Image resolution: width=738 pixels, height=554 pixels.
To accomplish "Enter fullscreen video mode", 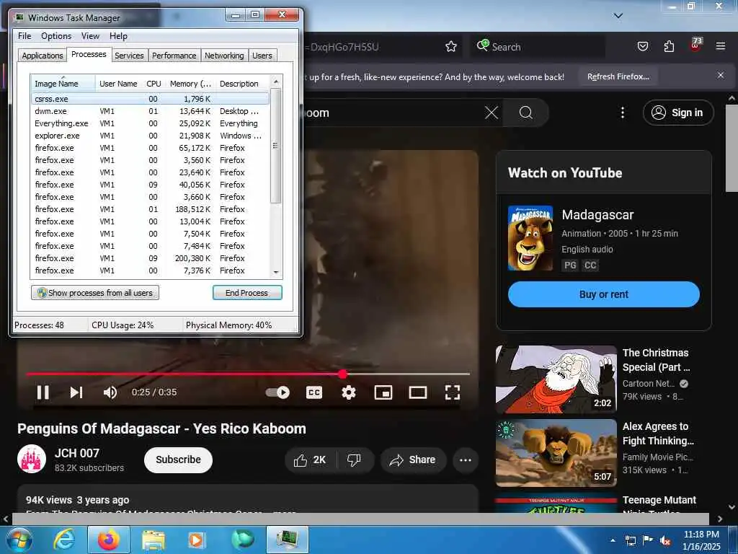I will [453, 392].
